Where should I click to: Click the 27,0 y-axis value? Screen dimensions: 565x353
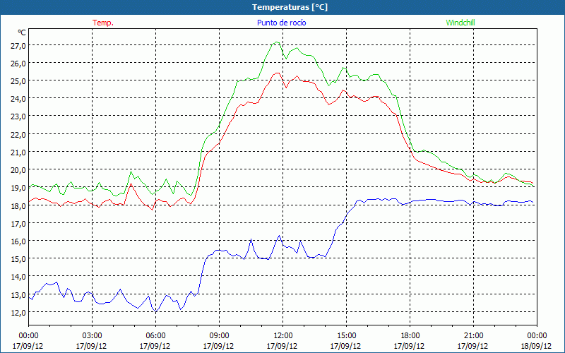[18, 46]
